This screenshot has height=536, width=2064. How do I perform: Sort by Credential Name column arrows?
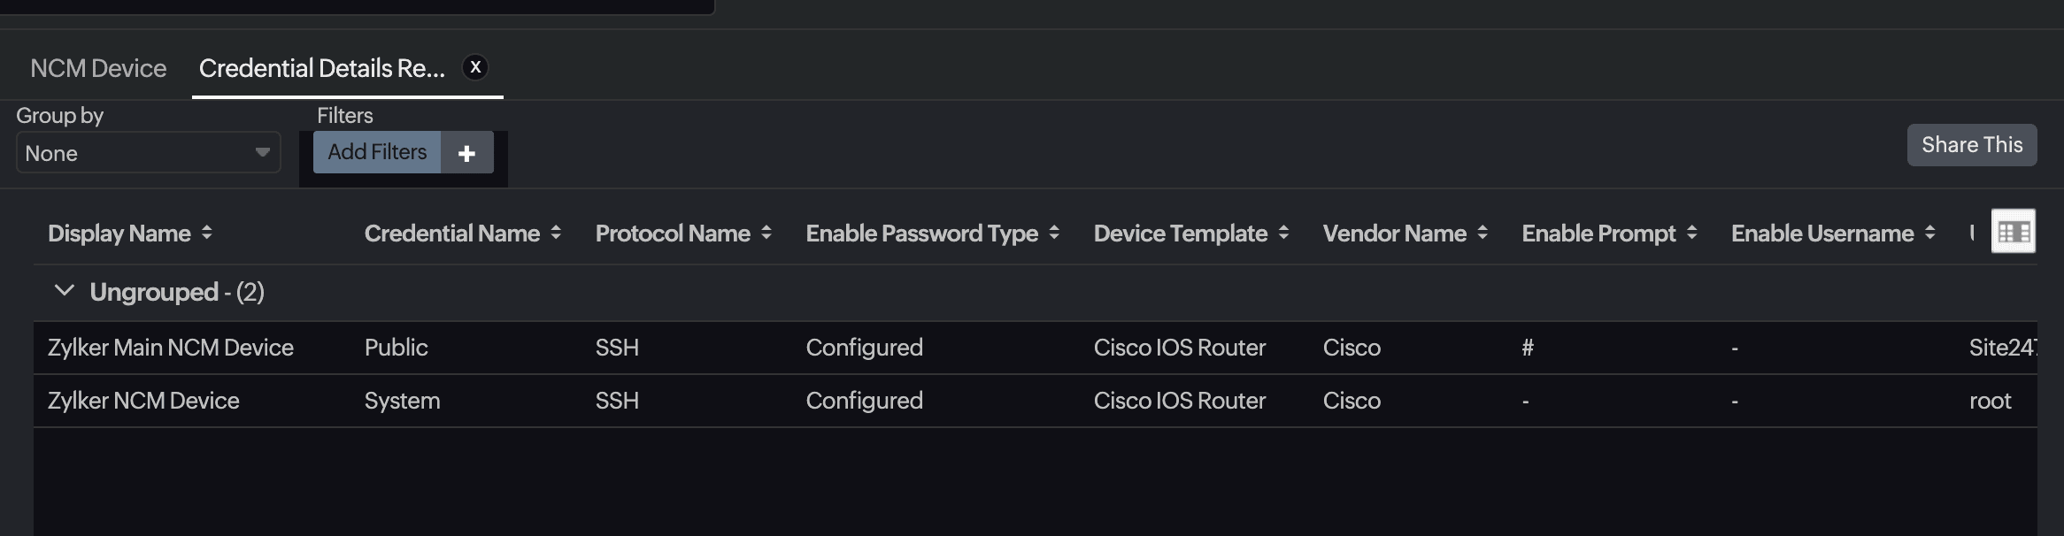[x=556, y=233]
